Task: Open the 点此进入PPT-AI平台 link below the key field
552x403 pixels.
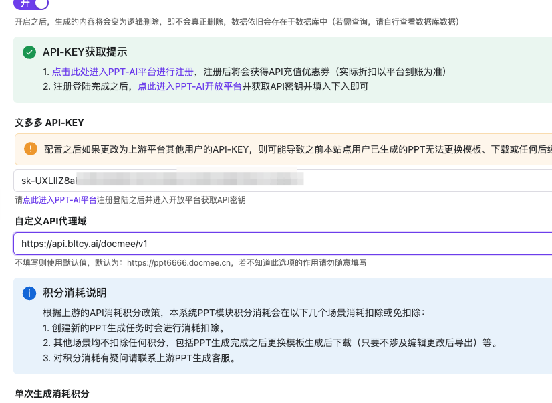Action: [x=59, y=200]
